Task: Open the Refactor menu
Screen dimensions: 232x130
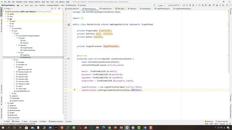Action: pyautogui.click(x=37, y=2)
